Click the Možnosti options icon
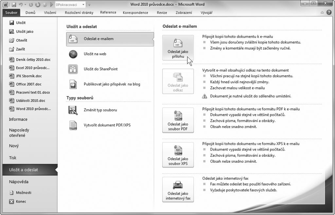This screenshot has height=215, width=335. (11, 192)
